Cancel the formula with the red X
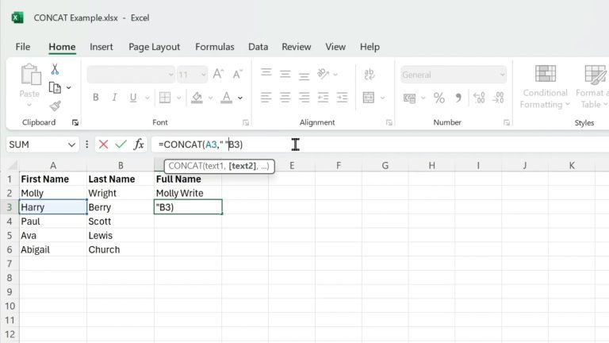 coord(103,145)
